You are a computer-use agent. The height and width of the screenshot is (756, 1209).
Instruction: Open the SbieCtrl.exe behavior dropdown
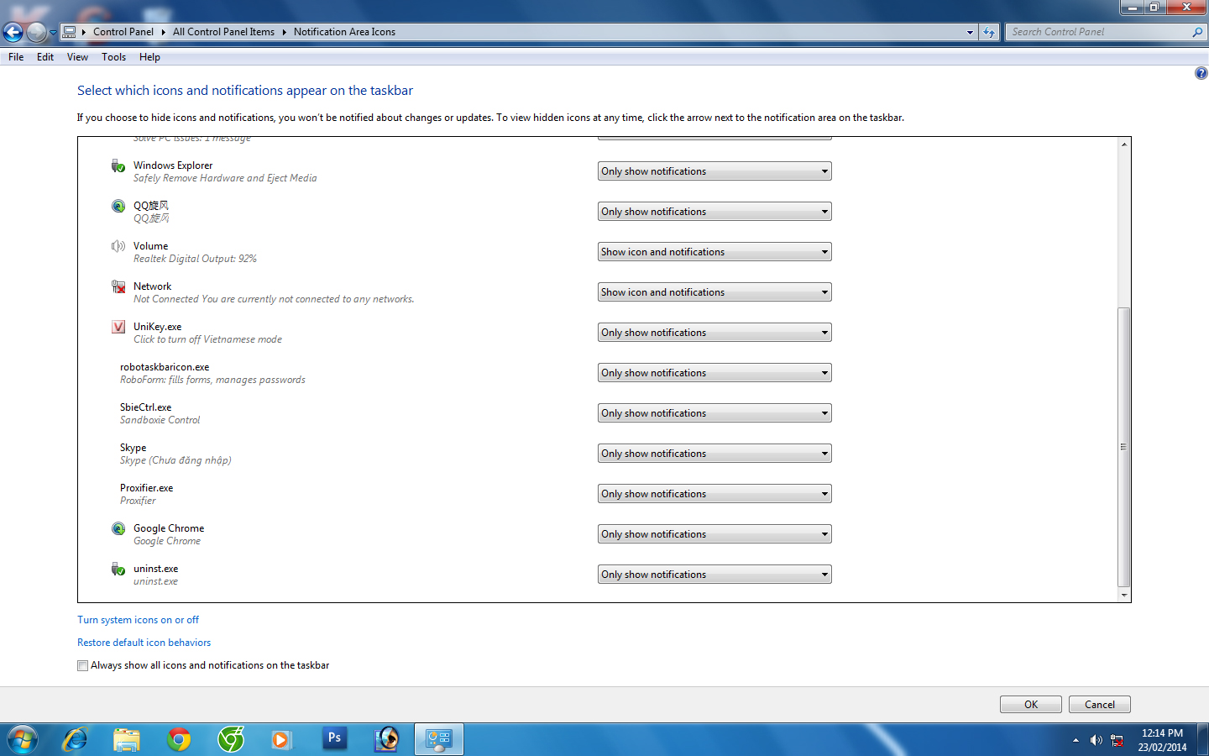point(714,413)
